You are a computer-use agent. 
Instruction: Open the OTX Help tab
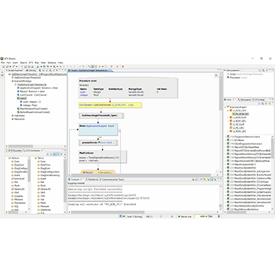[258, 100]
